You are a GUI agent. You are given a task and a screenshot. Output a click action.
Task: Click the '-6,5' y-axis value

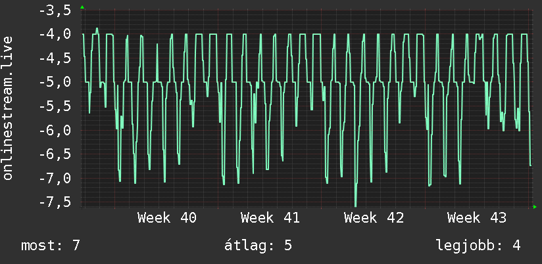point(55,154)
